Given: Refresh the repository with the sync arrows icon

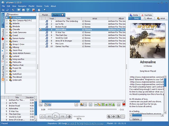Looking at the screenshot, I should pos(8,10).
